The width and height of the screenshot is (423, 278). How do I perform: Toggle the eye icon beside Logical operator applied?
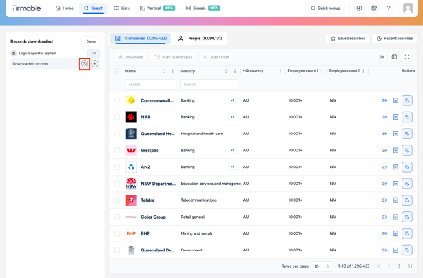pos(14,53)
